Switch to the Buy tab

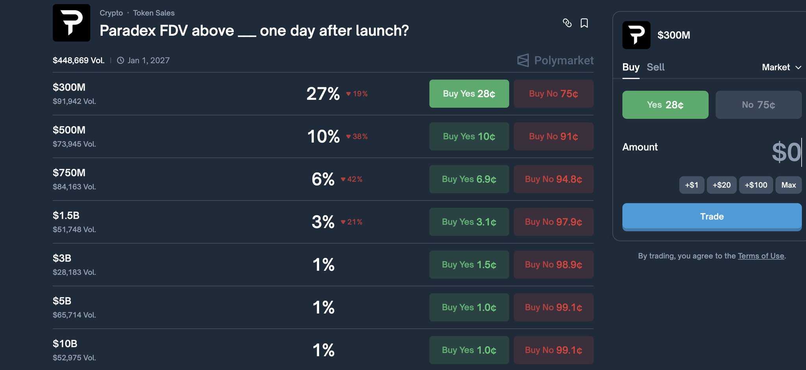pyautogui.click(x=630, y=67)
